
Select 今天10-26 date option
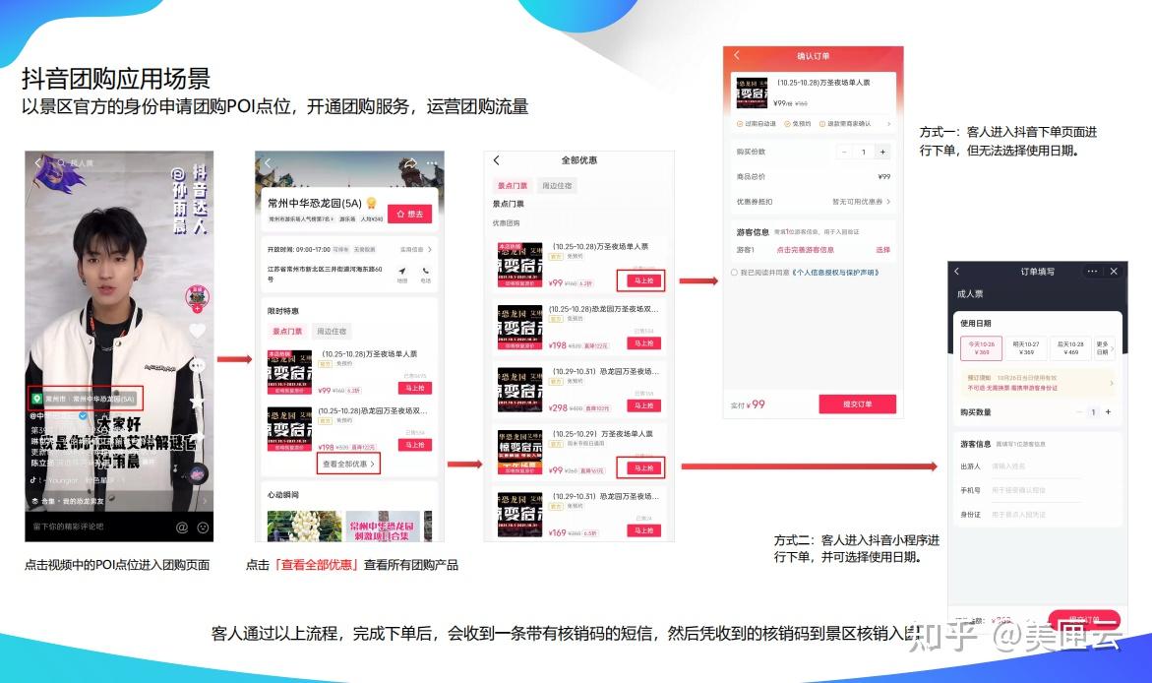[982, 347]
